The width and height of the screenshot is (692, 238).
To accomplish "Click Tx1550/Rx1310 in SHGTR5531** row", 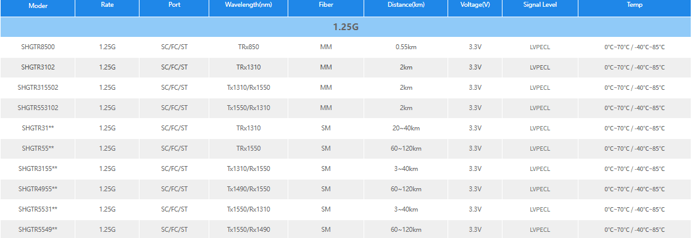I will coord(249,209).
